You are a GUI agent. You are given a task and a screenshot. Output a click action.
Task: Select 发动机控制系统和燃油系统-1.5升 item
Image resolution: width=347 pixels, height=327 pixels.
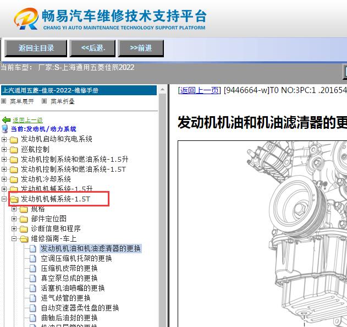[x=75, y=159]
